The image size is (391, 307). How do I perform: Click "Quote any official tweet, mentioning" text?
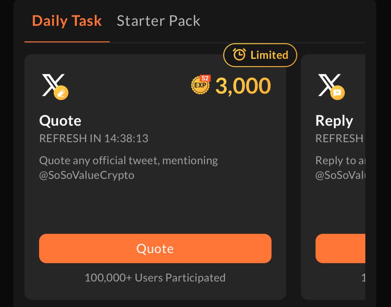(129, 160)
